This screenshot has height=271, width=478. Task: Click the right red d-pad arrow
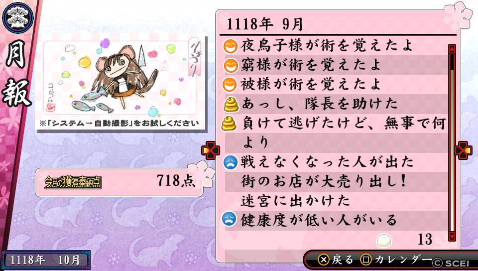pos(463,150)
